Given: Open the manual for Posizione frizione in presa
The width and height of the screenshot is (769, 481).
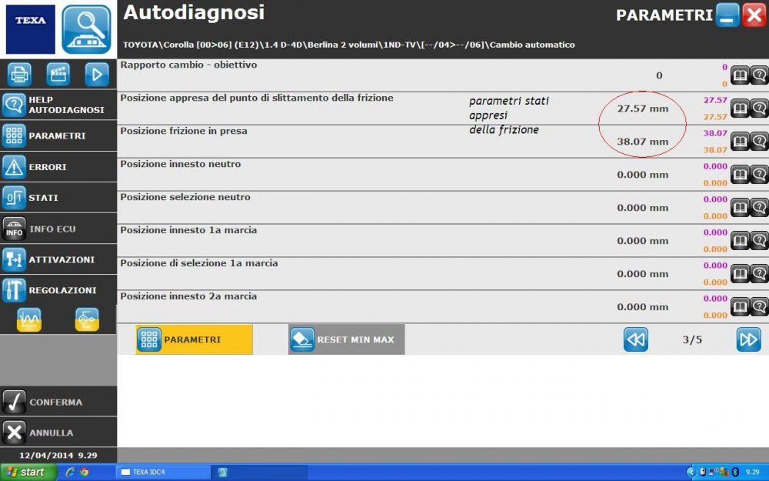Looking at the screenshot, I should [x=739, y=142].
